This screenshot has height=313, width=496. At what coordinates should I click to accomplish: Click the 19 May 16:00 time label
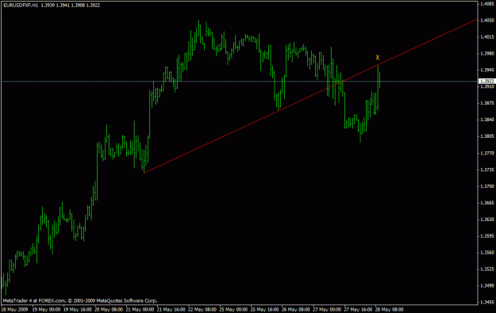click(x=78, y=310)
